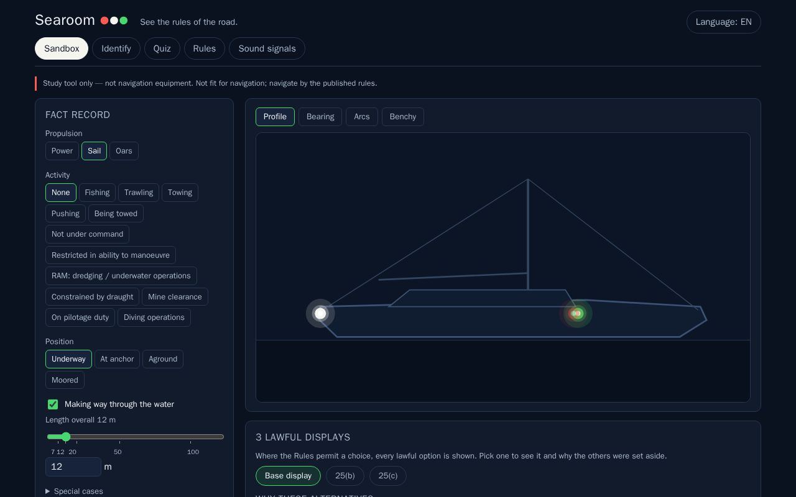Image resolution: width=796 pixels, height=497 pixels.
Task: Select Towing activity
Action: [180, 193]
